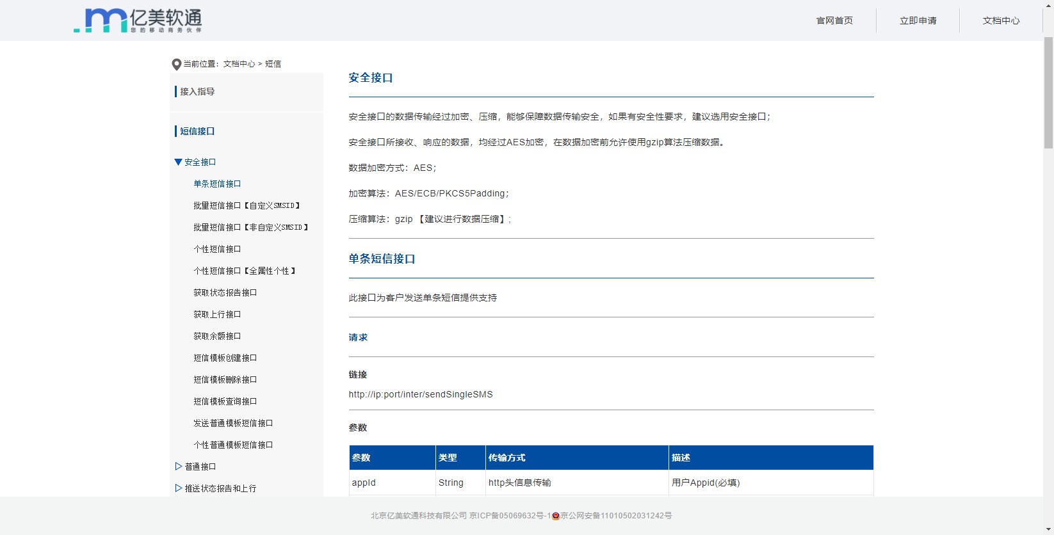Click the 安全接口 main heading
Image resolution: width=1054 pixels, height=535 pixels.
point(371,78)
